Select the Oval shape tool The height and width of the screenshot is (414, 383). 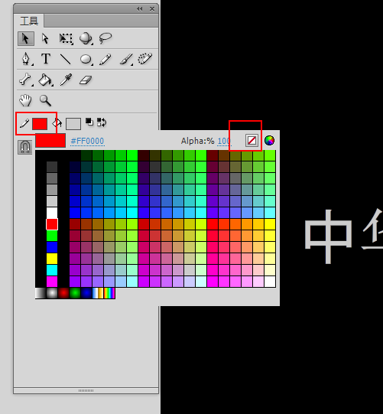[x=86, y=59]
